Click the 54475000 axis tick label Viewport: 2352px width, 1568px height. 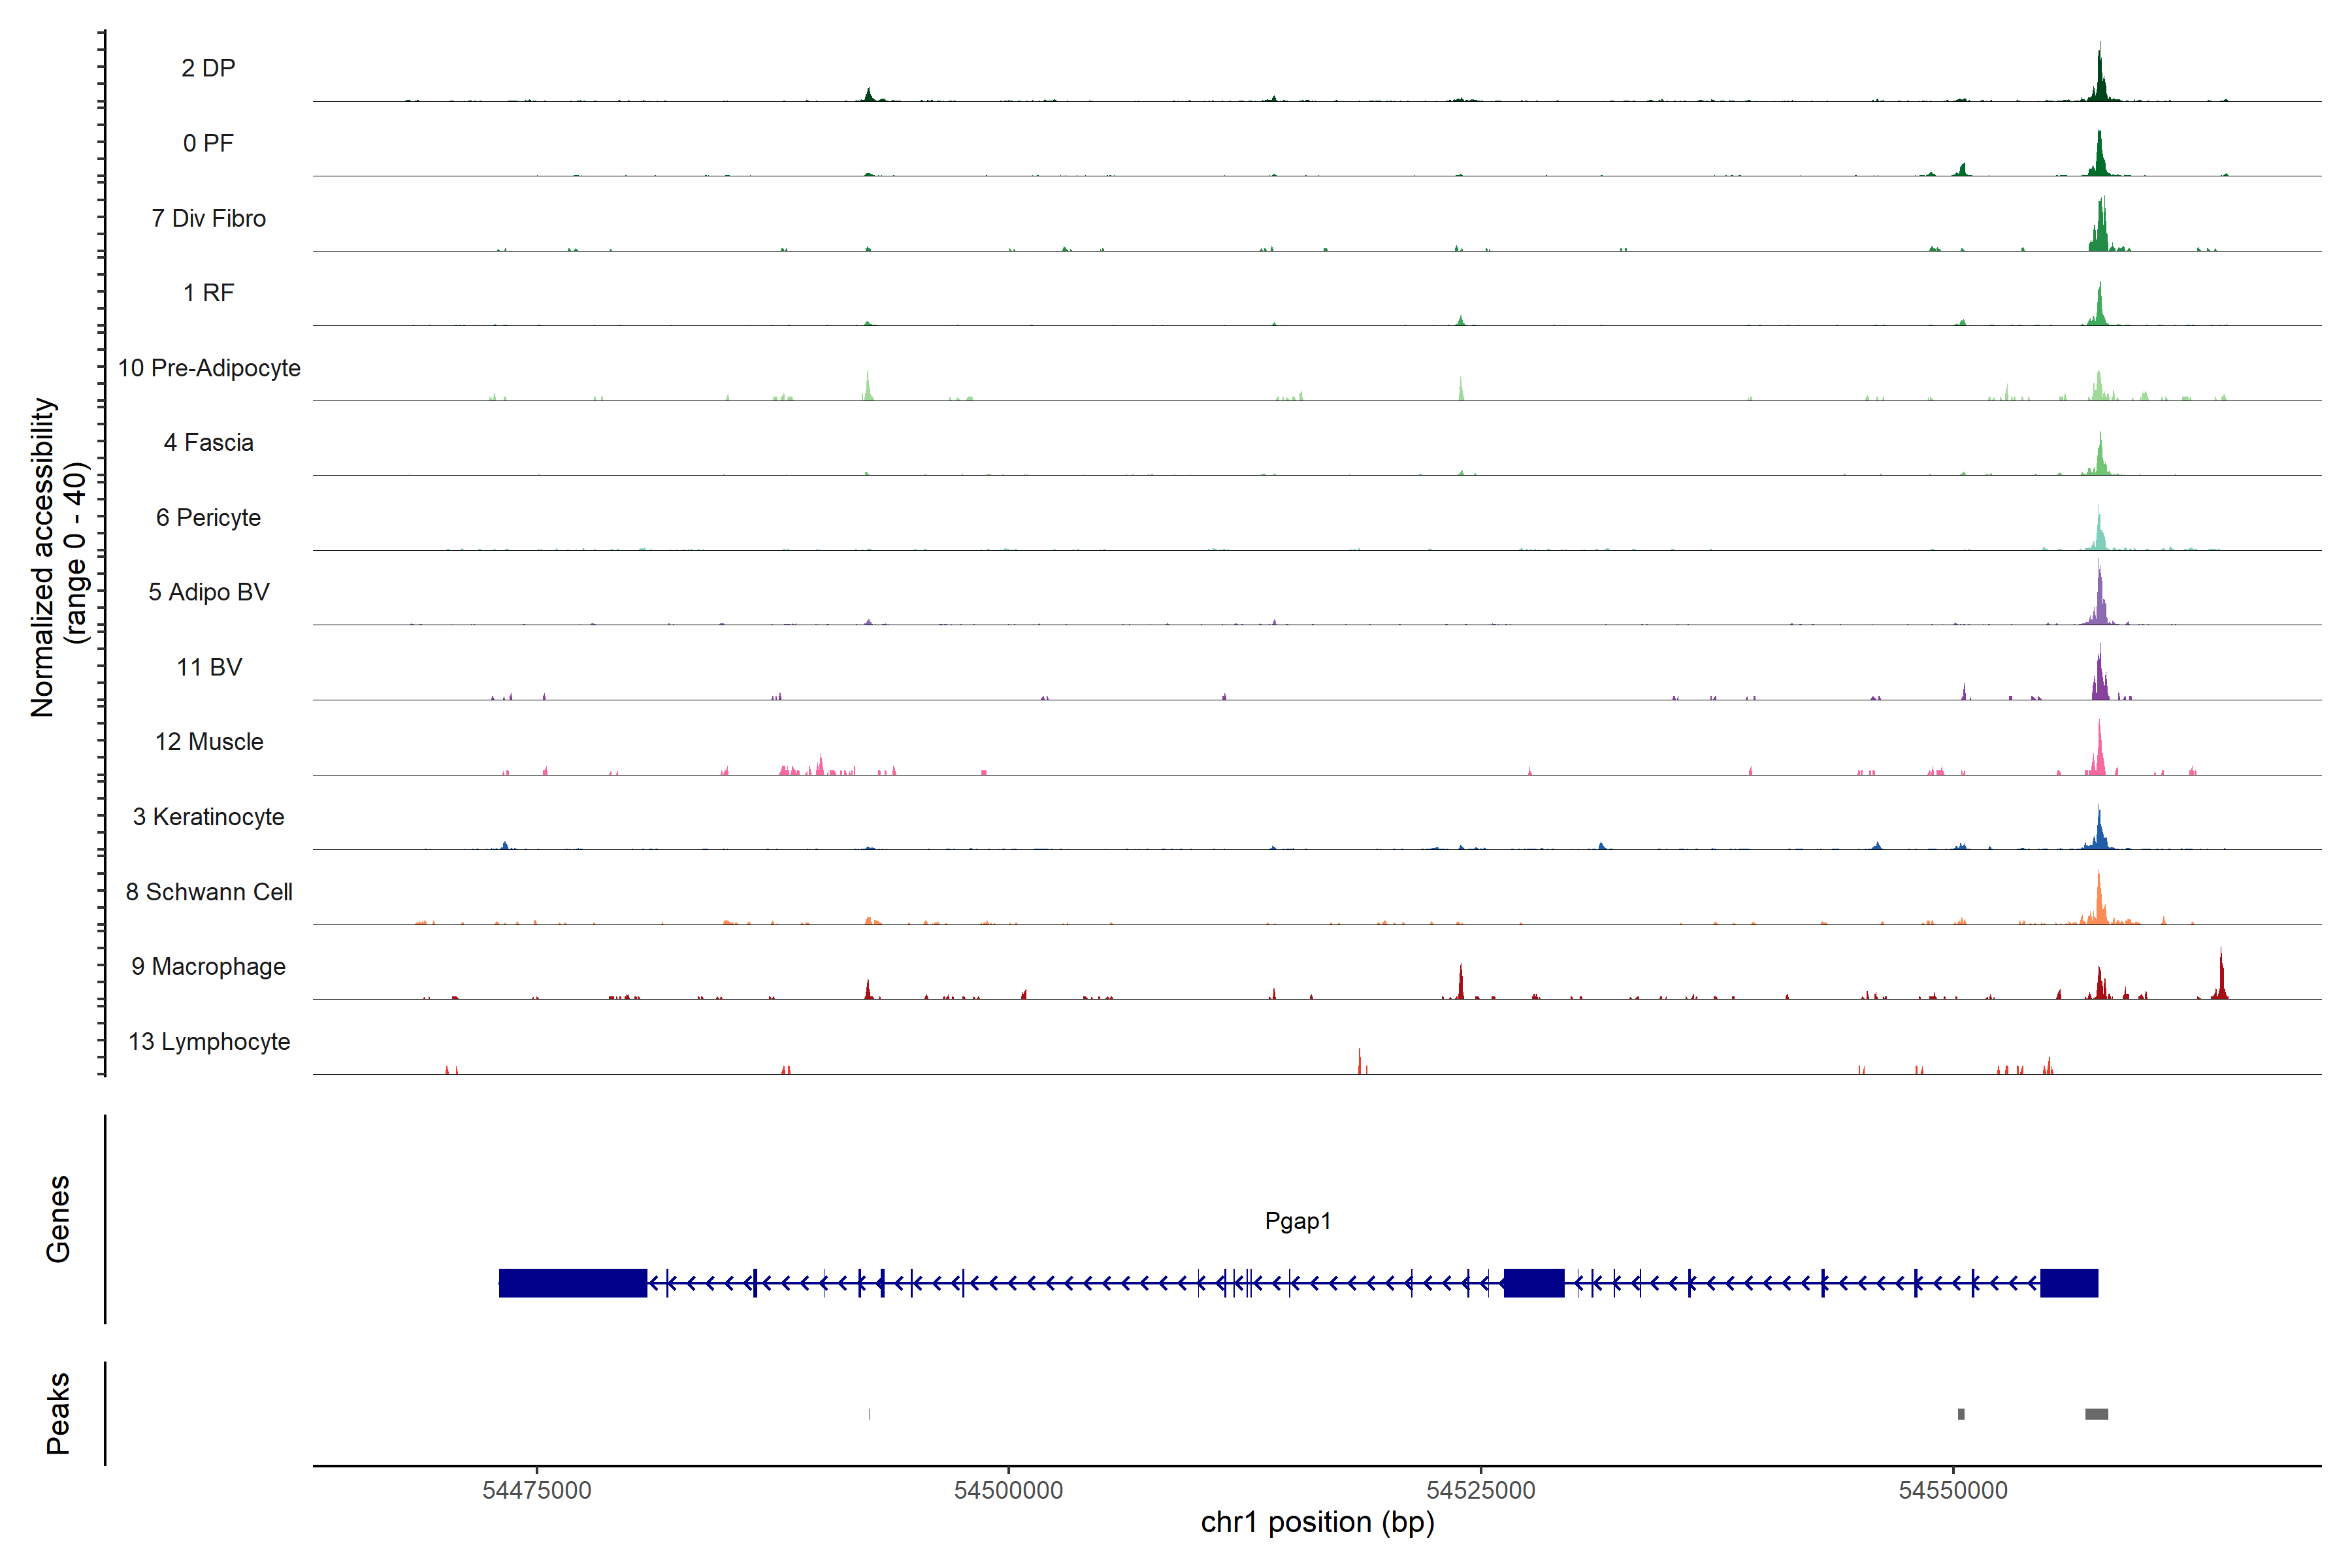(536, 1490)
